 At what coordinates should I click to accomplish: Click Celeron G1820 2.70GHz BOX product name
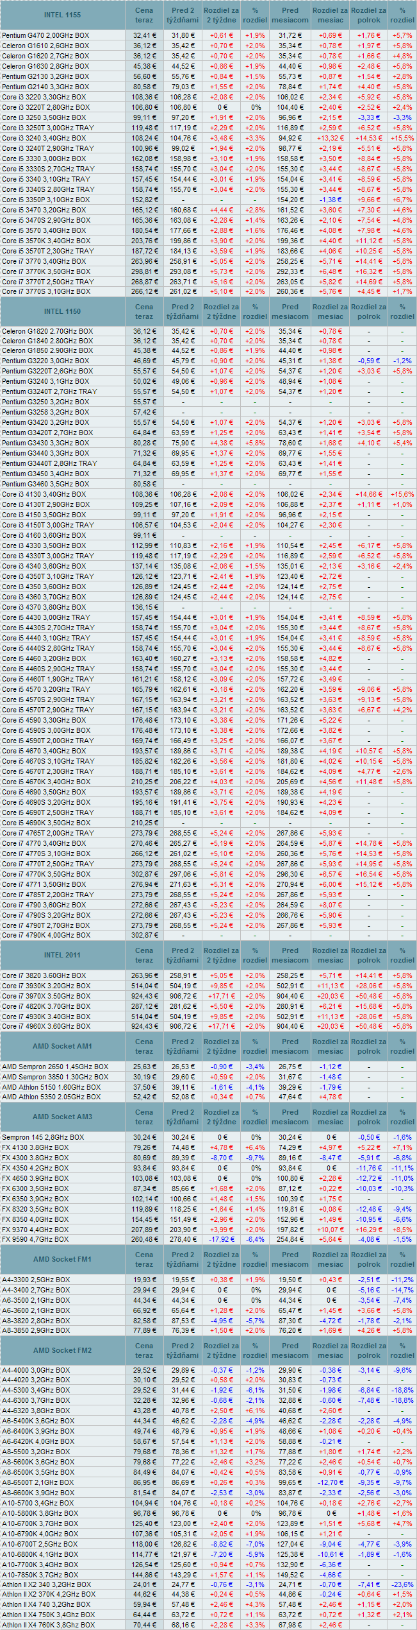(x=47, y=331)
